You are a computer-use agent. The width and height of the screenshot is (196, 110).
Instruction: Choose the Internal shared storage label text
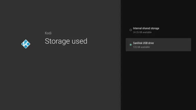point(146,28)
